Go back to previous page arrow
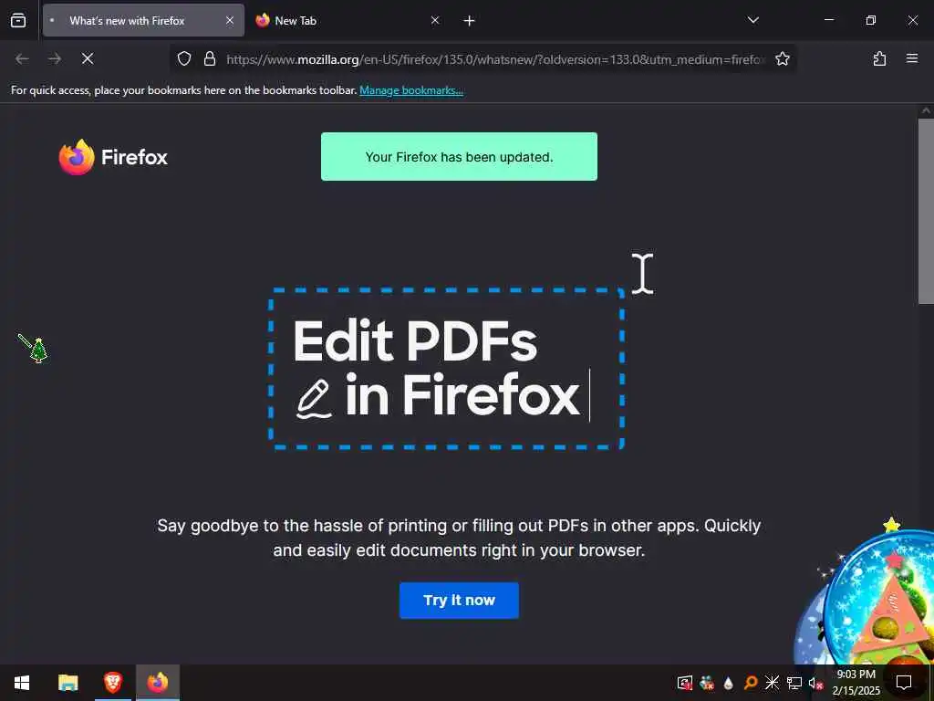The image size is (934, 701). click(22, 58)
